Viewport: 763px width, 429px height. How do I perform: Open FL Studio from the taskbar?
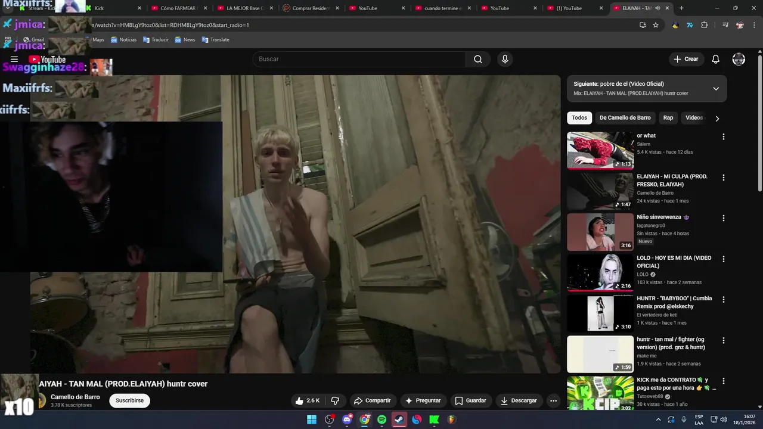tap(452, 419)
